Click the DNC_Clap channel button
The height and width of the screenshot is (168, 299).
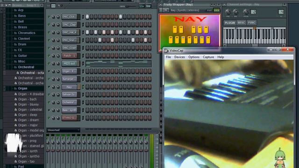point(70,25)
